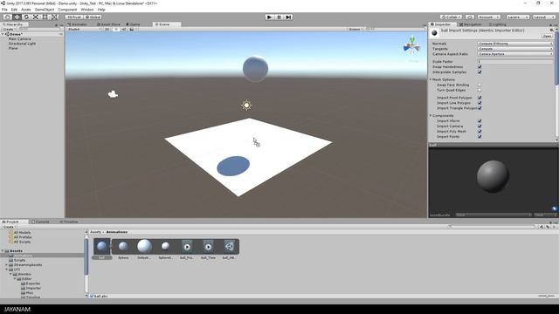Select the Ball asset thumbnail
The width and height of the screenshot is (559, 314).
[102, 246]
